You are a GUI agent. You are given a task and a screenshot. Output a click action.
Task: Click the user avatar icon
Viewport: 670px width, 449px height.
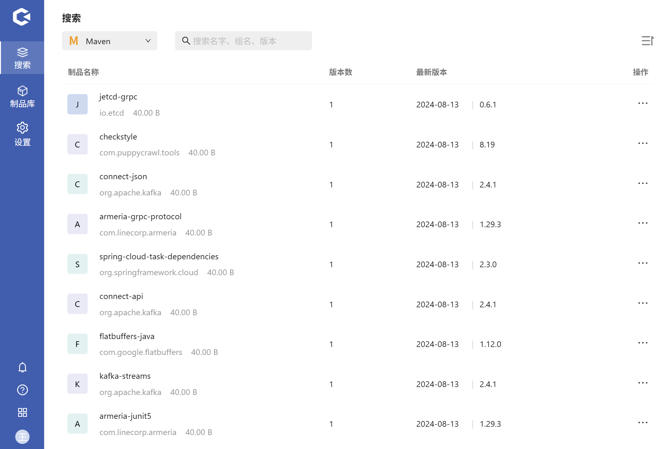click(22, 437)
